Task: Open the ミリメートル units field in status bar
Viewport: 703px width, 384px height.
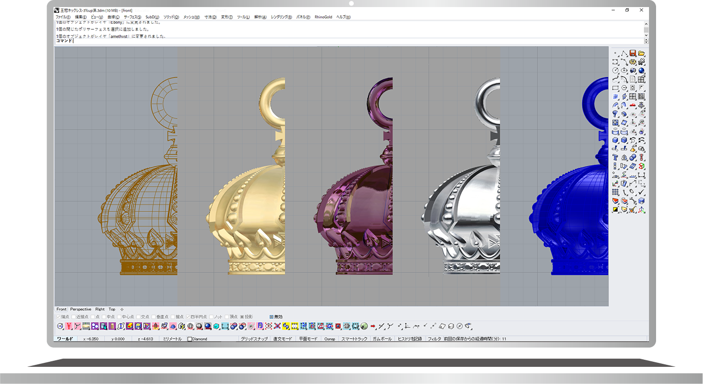Action: point(172,339)
